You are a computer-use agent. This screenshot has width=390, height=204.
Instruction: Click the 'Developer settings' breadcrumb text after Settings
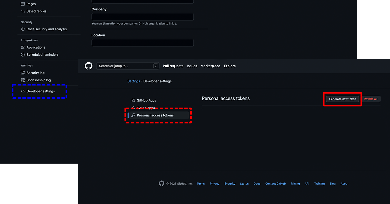[158, 81]
